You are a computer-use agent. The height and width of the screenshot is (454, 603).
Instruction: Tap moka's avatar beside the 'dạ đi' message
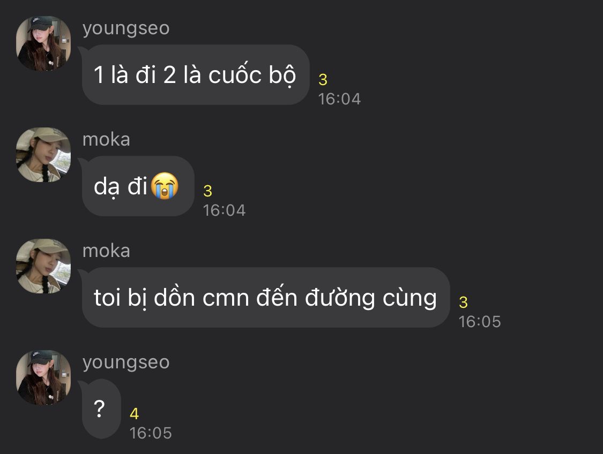click(x=43, y=155)
